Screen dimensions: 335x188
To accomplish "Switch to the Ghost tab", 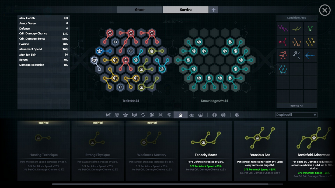I will click(140, 10).
